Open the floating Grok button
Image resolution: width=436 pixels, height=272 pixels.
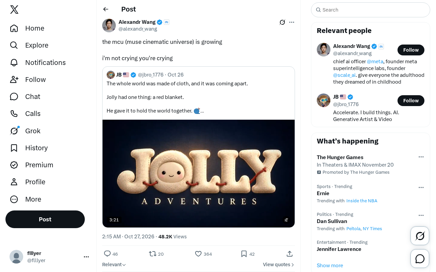click(x=420, y=236)
